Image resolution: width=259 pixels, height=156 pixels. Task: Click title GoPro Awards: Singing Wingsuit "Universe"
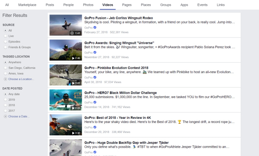click(x=119, y=43)
